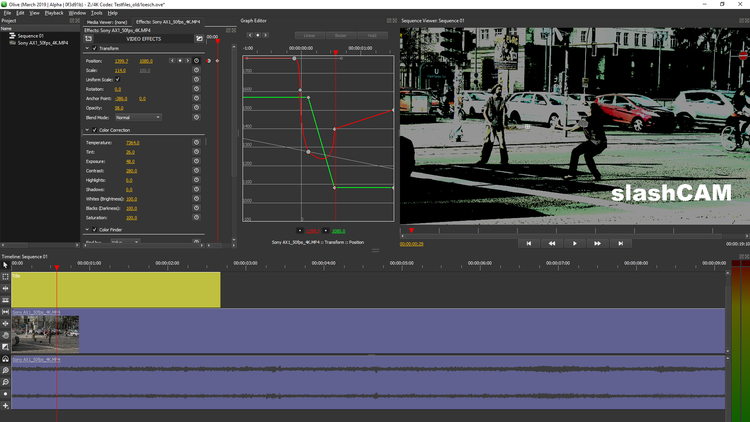The image size is (750, 422).
Task: Click the Record audio button
Action: tap(5, 394)
